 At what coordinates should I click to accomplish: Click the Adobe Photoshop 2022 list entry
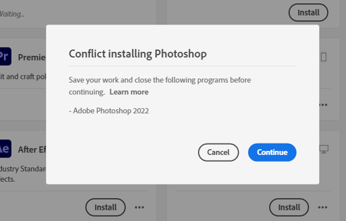(x=109, y=110)
